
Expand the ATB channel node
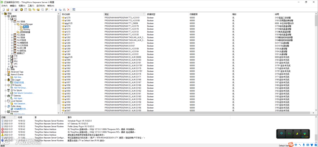pos(9,56)
